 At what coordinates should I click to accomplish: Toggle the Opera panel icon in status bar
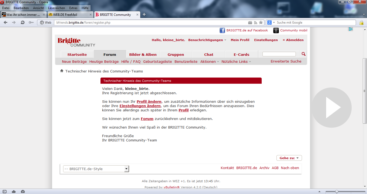[5, 192]
